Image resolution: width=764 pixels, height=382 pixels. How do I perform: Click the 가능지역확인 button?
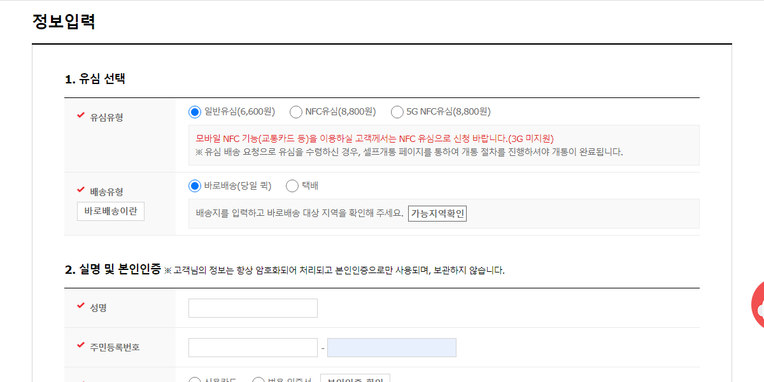coord(437,213)
